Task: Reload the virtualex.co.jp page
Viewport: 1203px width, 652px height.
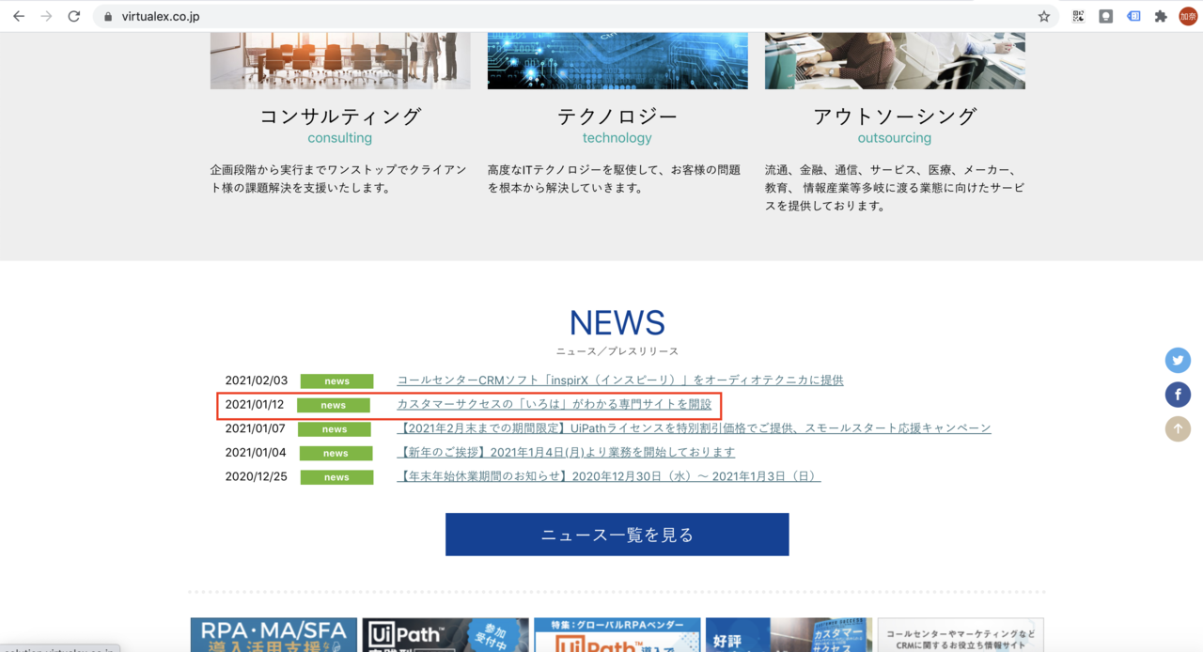Action: 74,16
